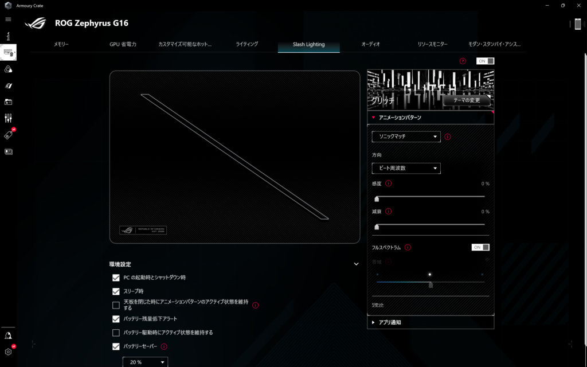
Task: Toggle the フルスペクトラム switch
Action: [480, 247]
